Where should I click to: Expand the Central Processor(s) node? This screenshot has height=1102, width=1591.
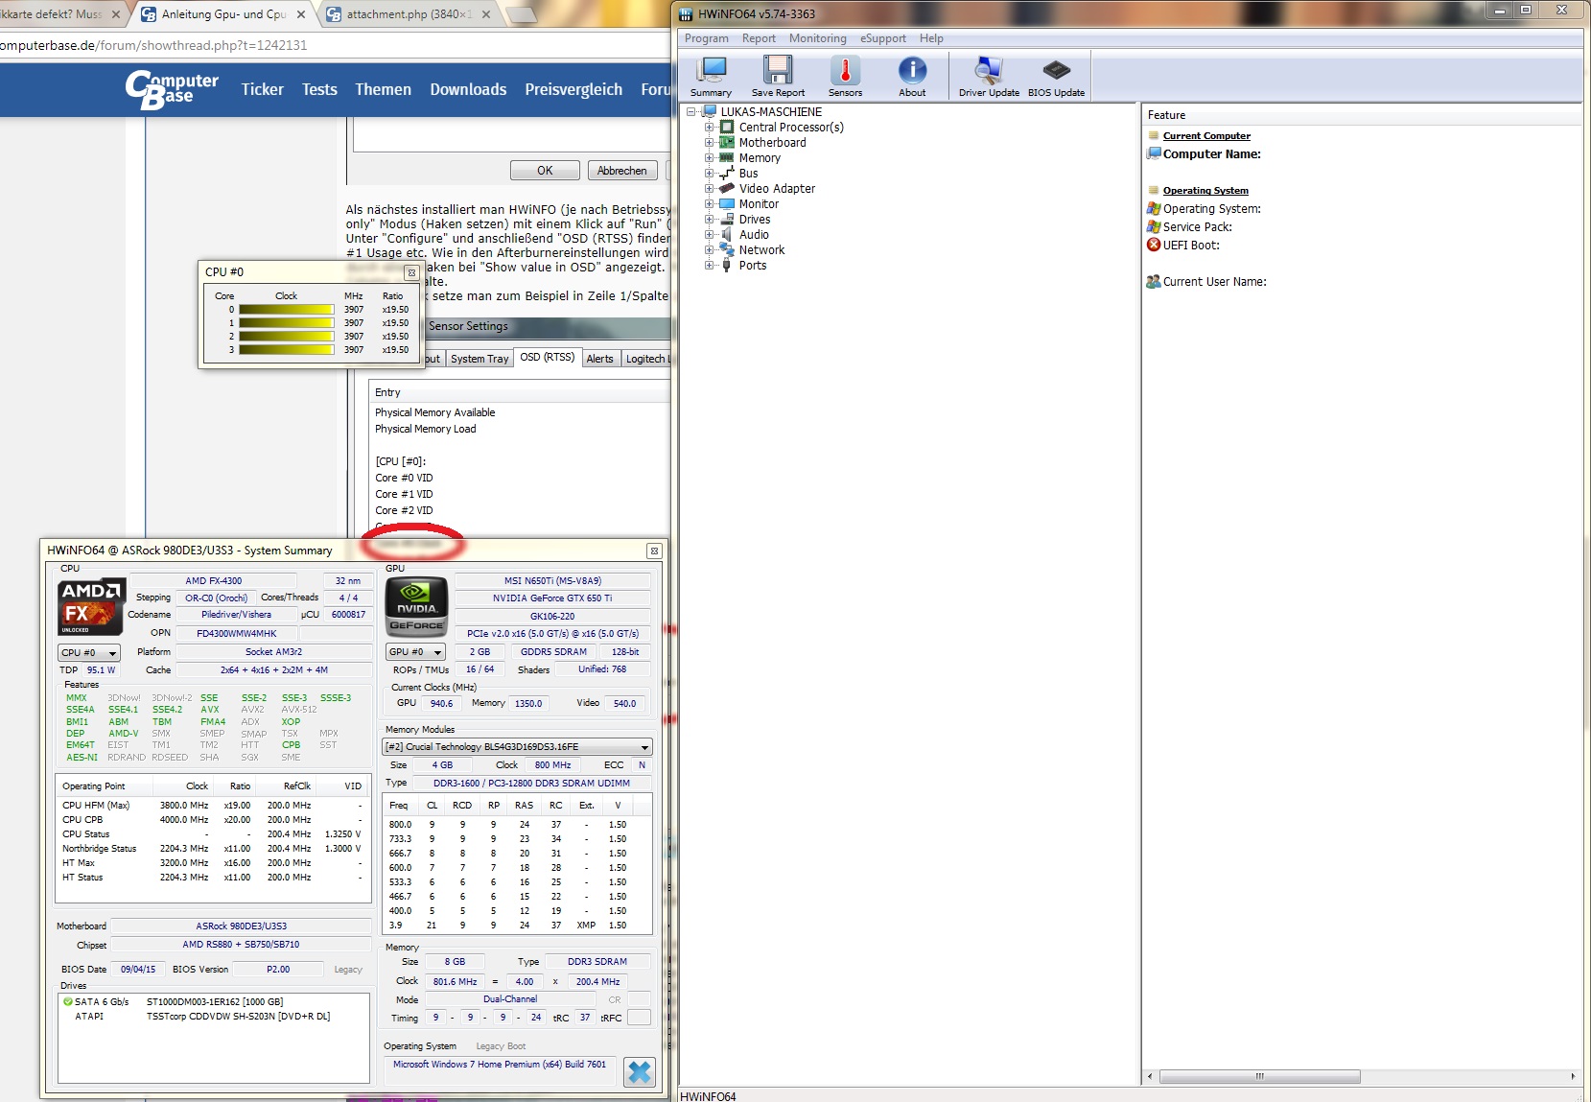click(x=709, y=127)
